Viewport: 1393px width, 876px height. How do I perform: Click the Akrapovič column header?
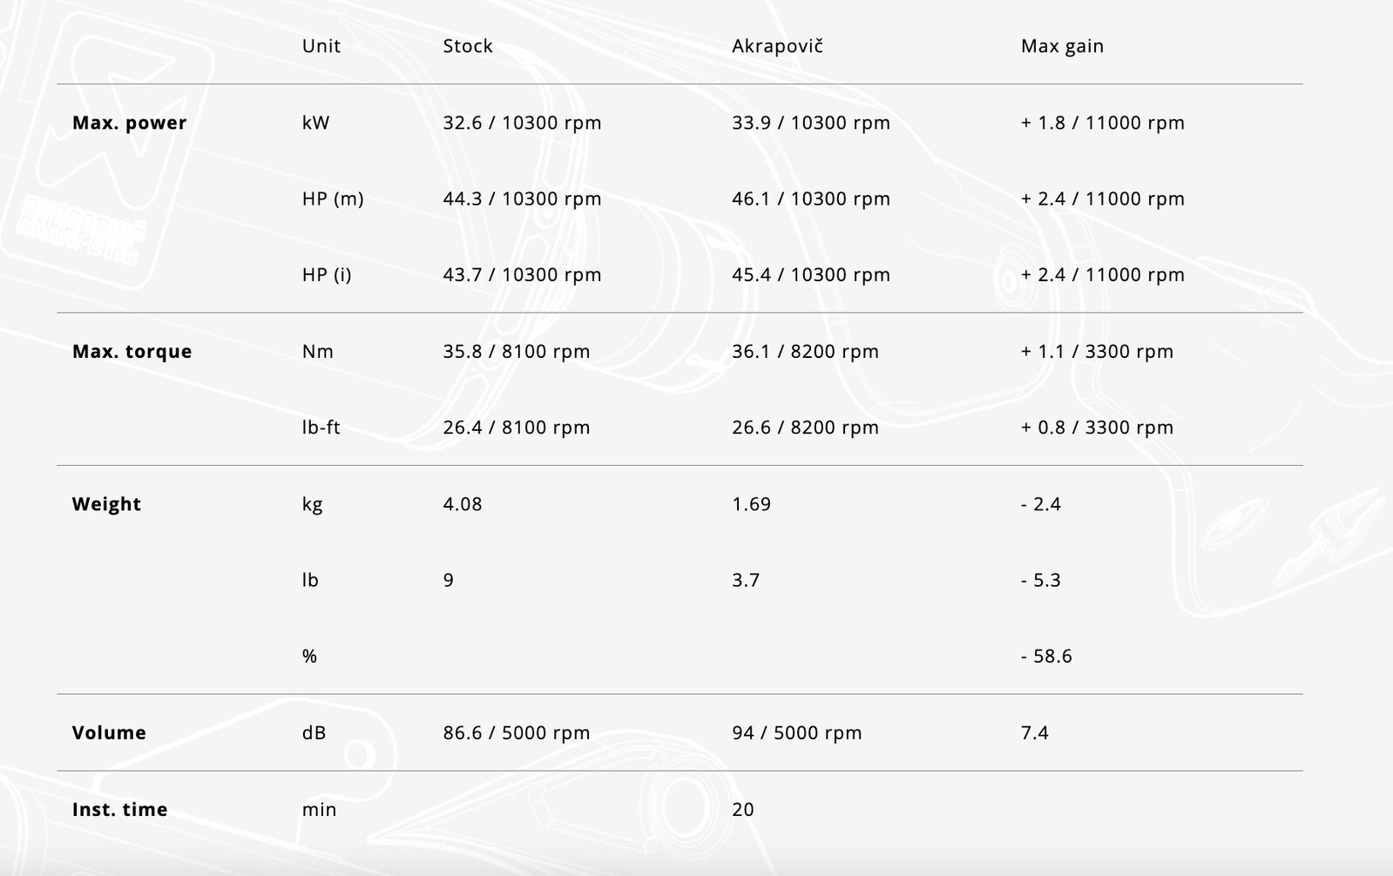coord(777,46)
